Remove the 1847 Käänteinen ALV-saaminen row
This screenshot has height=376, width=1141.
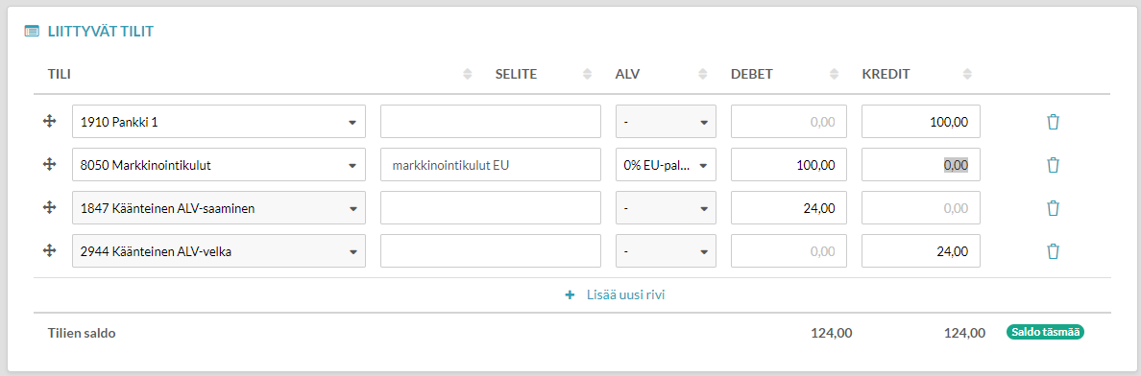point(1053,208)
